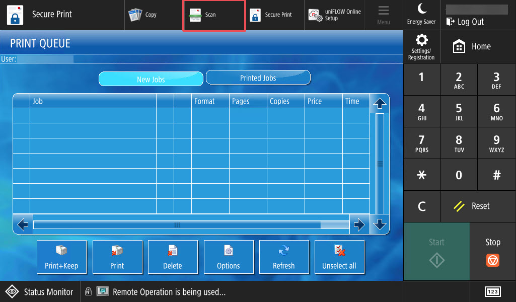
Task: Tap keypad number 5 JKL
Action: tap(459, 112)
